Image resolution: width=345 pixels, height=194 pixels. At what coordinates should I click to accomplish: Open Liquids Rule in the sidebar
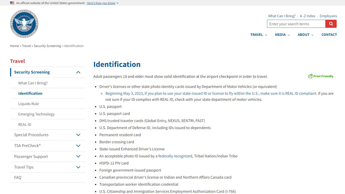pos(29,104)
